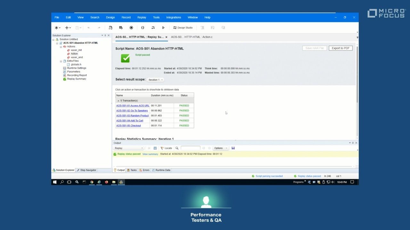
Task: Select globals.h in the Extra Files node
Action: (x=76, y=65)
